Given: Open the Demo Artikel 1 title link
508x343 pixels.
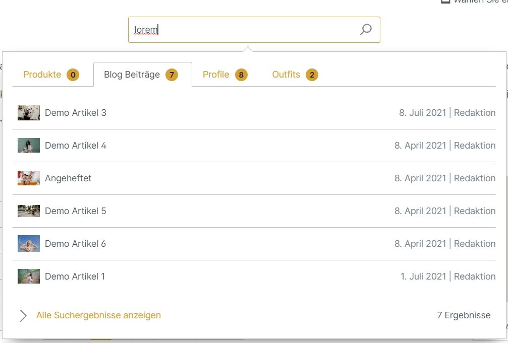Looking at the screenshot, I should (x=75, y=277).
